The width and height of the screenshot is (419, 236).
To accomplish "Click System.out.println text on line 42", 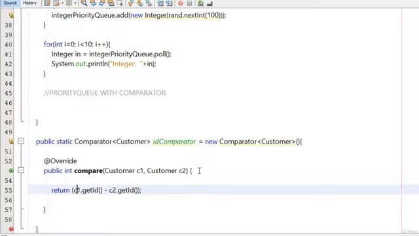I will (x=80, y=64).
